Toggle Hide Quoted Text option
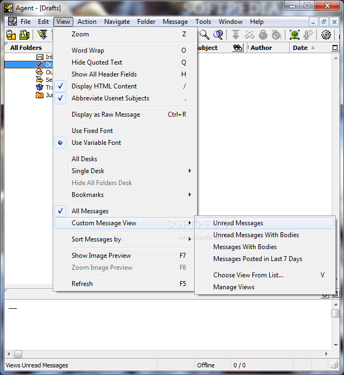 pyautogui.click(x=125, y=62)
